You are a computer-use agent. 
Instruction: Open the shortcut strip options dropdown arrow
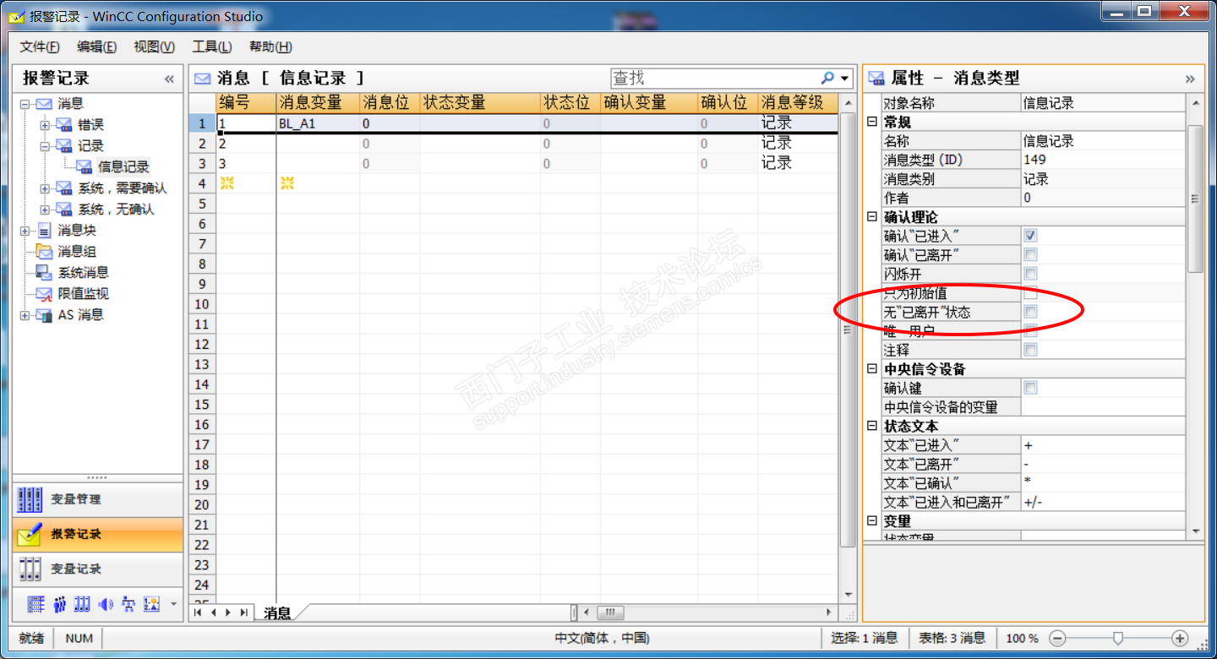[x=173, y=604]
